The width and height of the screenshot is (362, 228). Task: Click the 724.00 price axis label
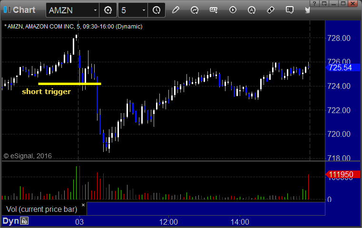tap(339, 86)
